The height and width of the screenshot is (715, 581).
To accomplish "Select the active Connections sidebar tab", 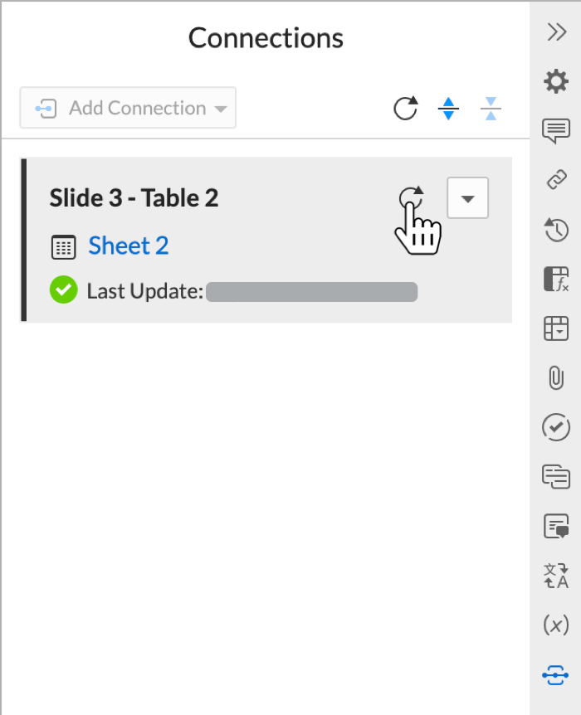I will click(x=555, y=674).
